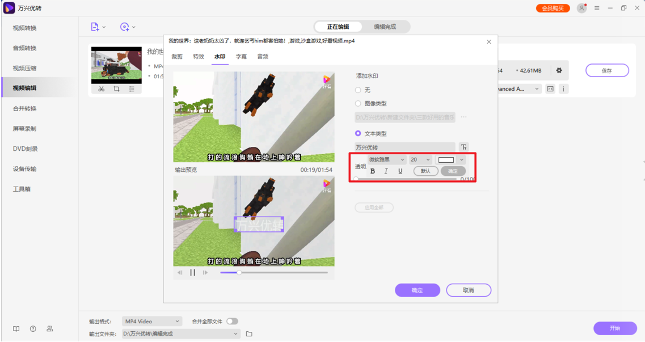Open 屏幕录制 in the sidebar
The image size is (645, 342).
tap(25, 129)
